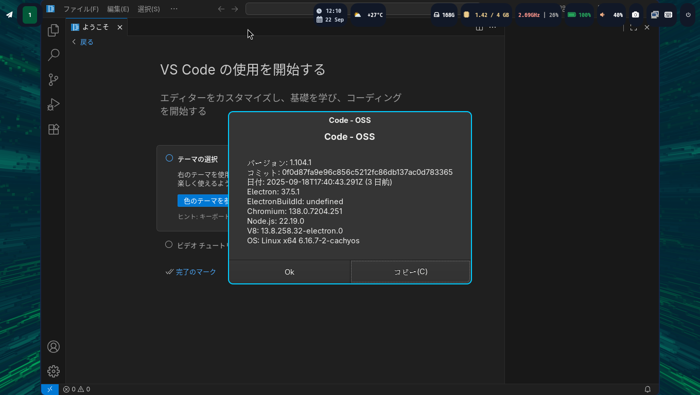Open the Search view in activity bar
This screenshot has height=395, width=700.
coord(54,55)
